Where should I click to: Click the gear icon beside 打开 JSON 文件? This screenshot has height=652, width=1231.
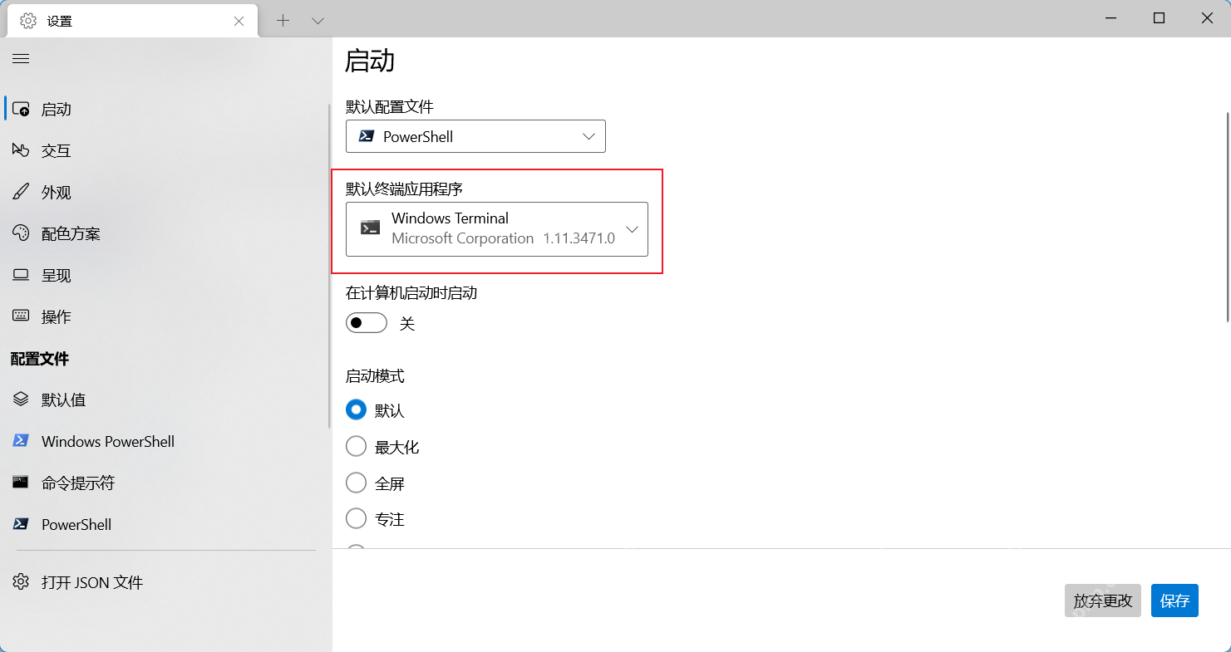coord(21,582)
